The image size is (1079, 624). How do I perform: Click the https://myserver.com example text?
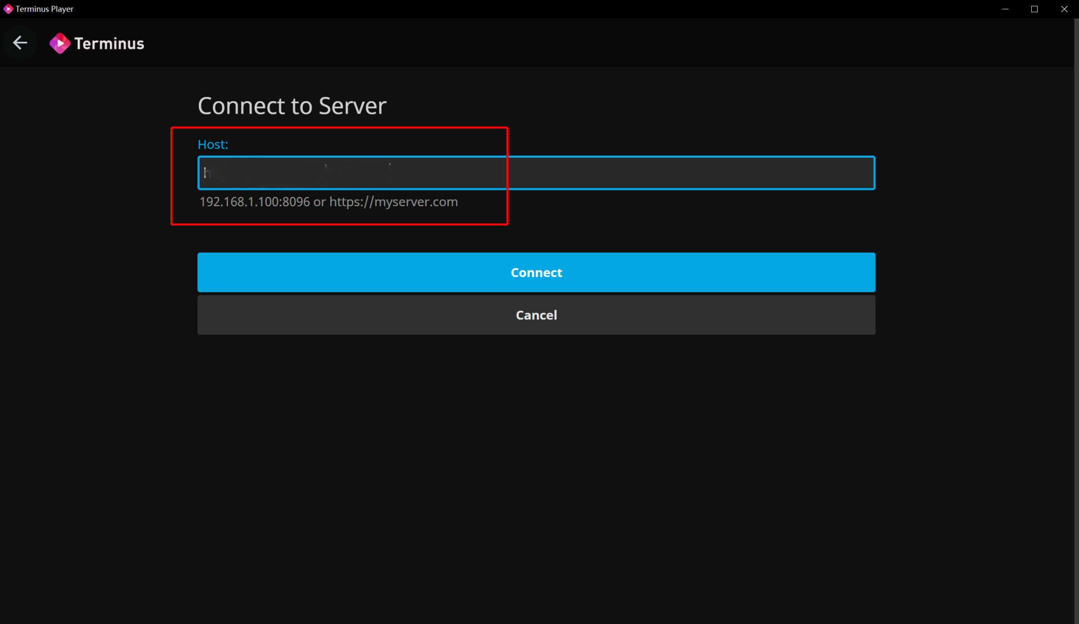pyautogui.click(x=393, y=202)
